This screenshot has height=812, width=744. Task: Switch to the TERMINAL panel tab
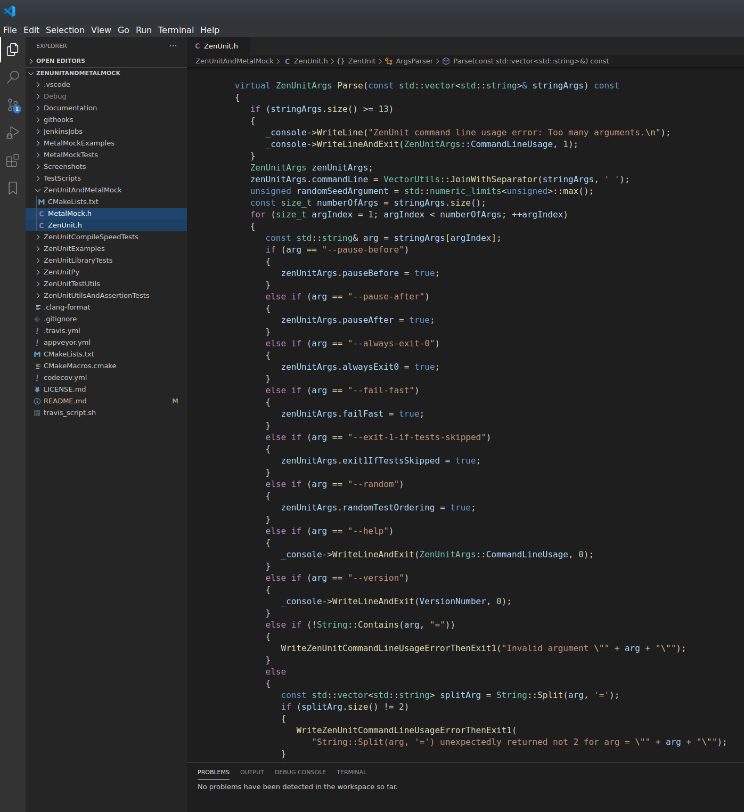pos(351,772)
